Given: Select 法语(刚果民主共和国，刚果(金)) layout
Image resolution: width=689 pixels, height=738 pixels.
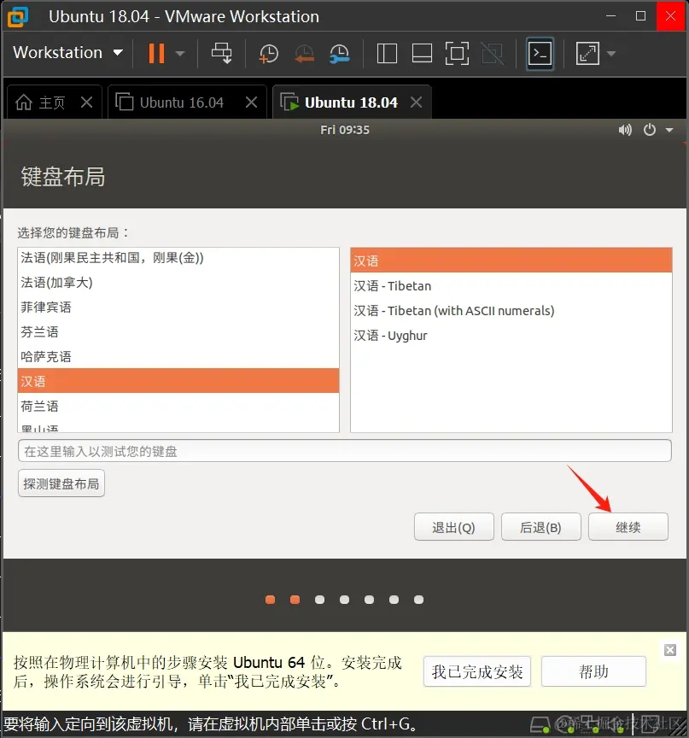Looking at the screenshot, I should (x=178, y=258).
